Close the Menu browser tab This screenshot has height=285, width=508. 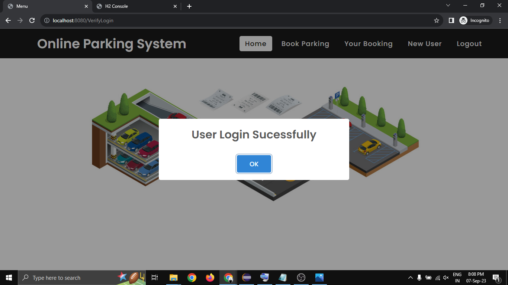86,6
